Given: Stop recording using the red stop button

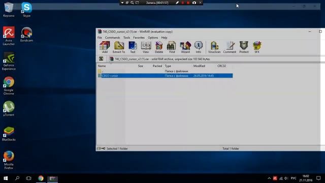Looking at the screenshot, I should coord(188,3).
